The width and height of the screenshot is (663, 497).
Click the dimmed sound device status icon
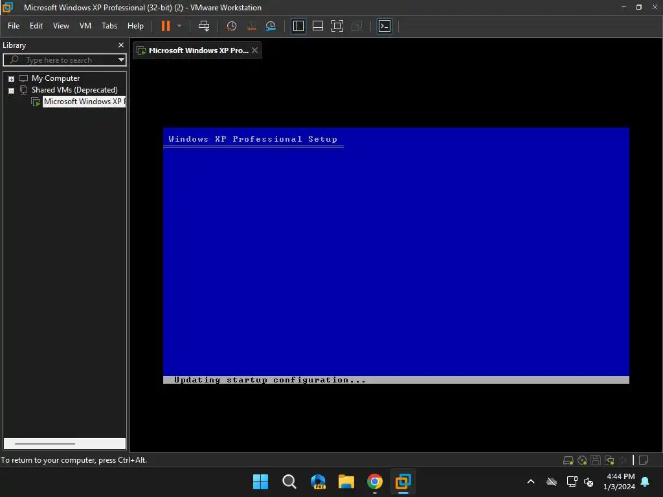click(x=624, y=460)
